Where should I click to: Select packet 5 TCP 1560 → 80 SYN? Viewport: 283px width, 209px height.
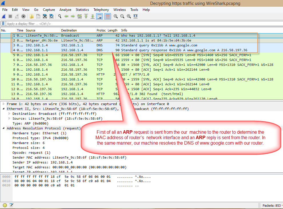tap(141, 55)
